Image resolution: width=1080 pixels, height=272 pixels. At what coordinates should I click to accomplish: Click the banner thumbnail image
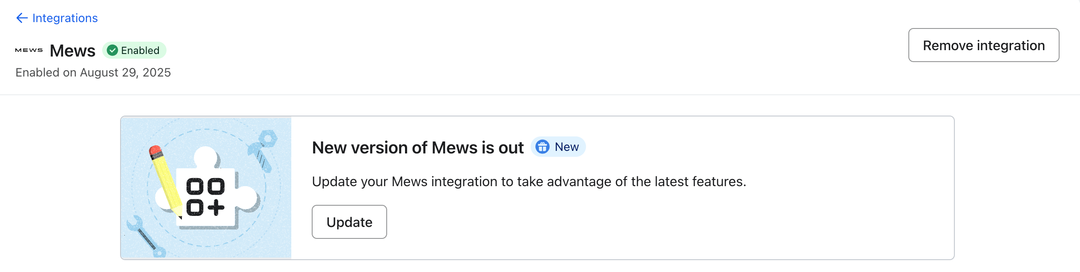click(206, 187)
